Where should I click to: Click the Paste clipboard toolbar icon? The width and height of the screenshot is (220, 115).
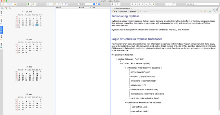tap(55, 4)
